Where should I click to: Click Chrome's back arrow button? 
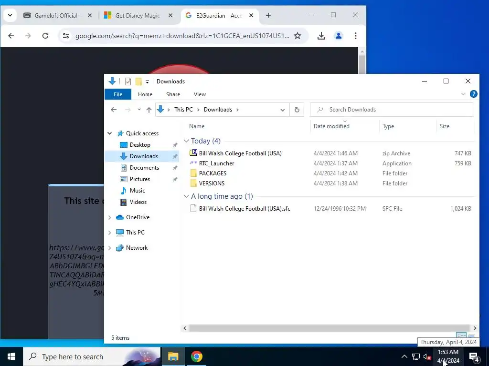coord(11,36)
